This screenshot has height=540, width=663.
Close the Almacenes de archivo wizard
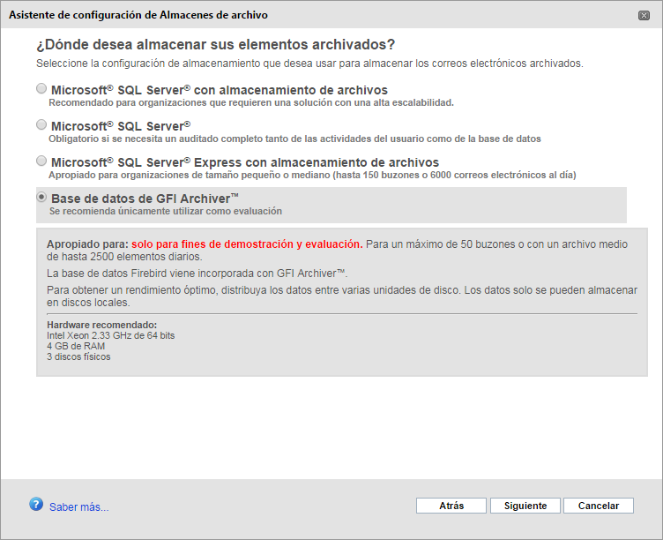tap(644, 16)
